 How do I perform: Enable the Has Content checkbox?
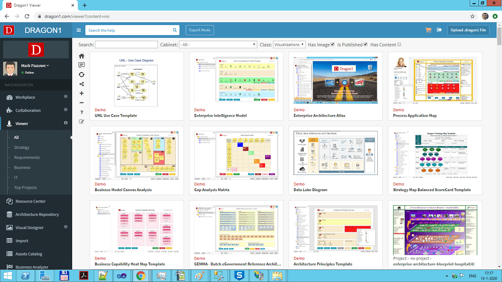click(x=399, y=44)
